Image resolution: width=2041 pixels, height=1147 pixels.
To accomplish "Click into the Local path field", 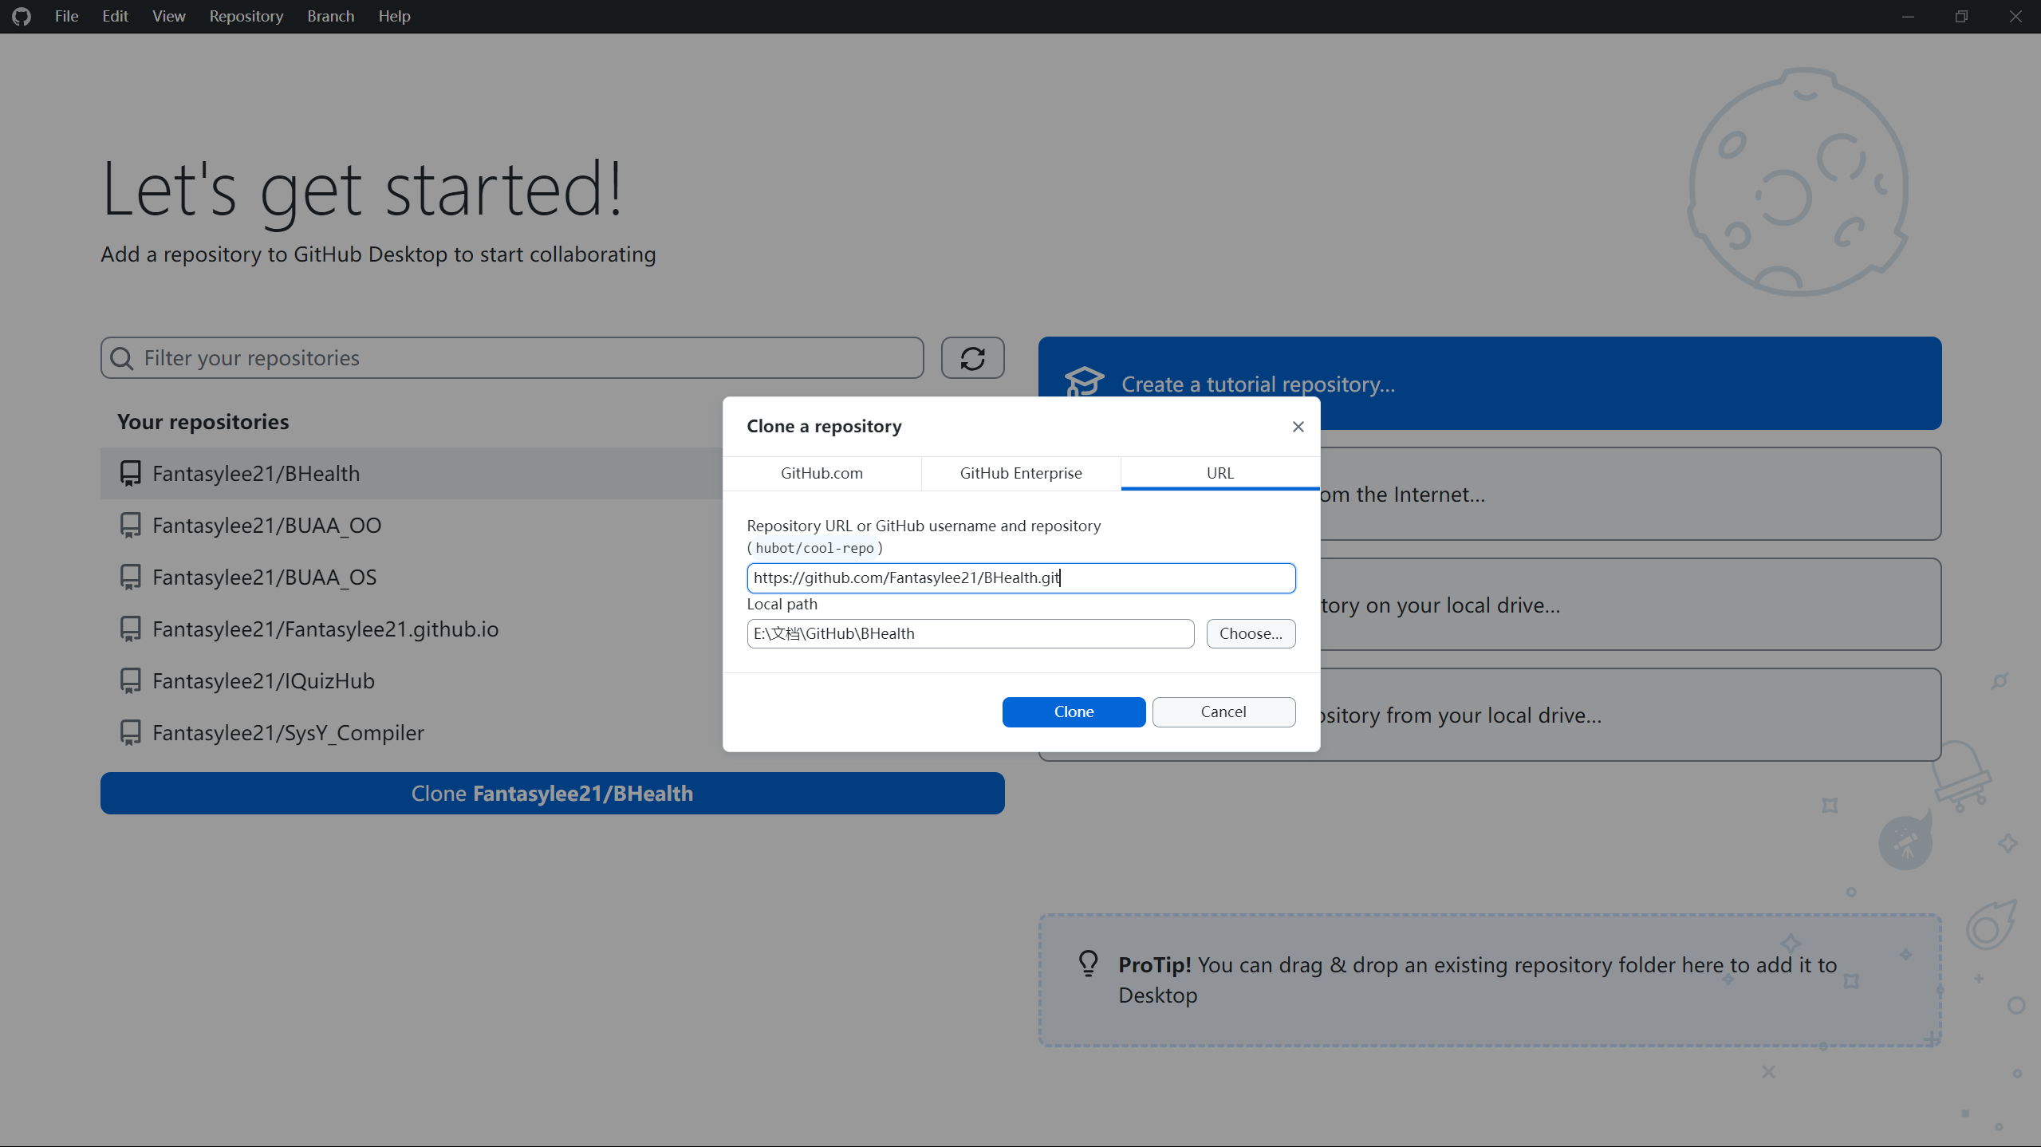I will click(970, 633).
